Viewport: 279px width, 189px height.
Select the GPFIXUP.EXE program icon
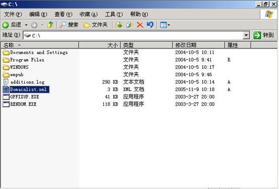point(6,97)
